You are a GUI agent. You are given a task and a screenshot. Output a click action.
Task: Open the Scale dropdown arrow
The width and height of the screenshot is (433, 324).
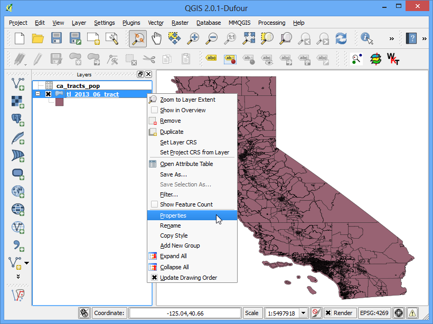coord(303,313)
